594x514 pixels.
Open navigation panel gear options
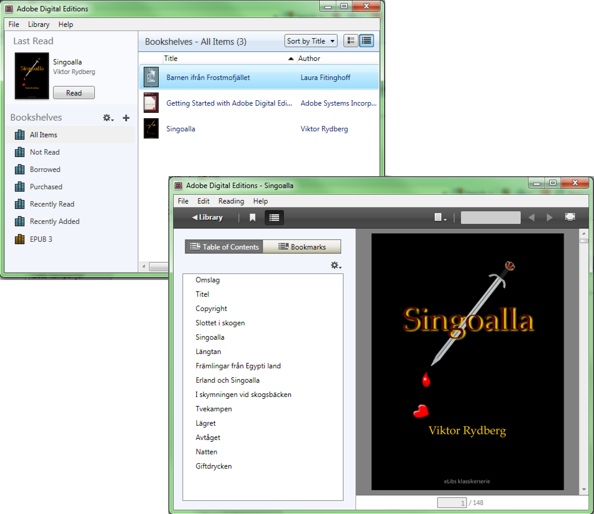[336, 265]
